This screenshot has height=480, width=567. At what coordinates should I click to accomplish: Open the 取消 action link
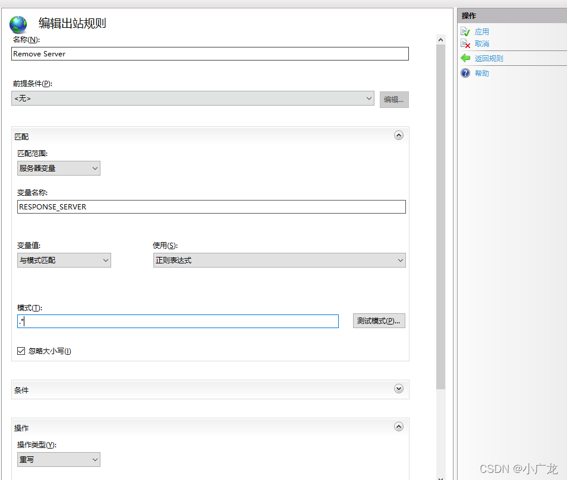pos(481,44)
